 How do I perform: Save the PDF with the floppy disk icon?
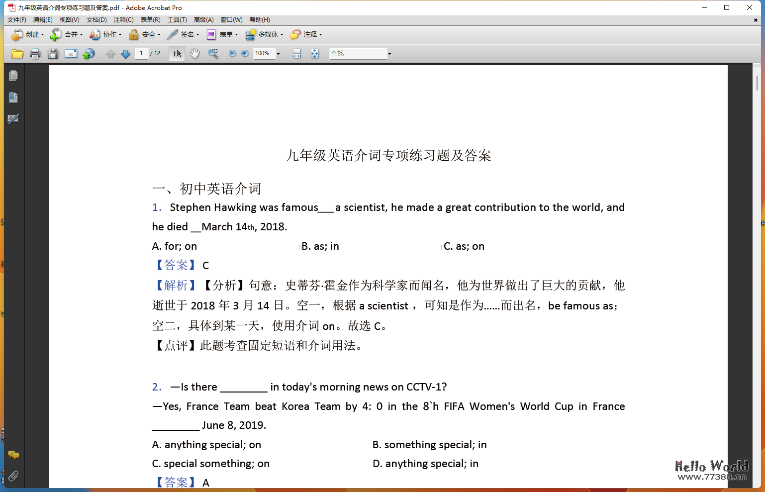click(53, 54)
